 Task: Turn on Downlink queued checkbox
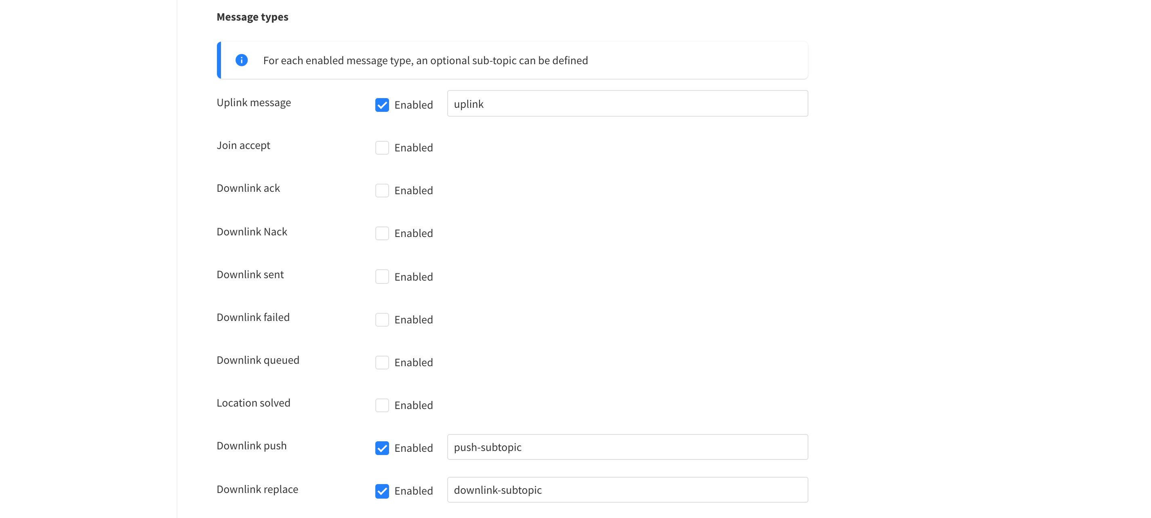pyautogui.click(x=382, y=363)
